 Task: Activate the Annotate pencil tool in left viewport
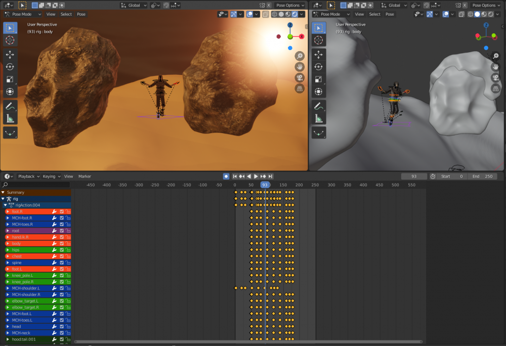pyautogui.click(x=10, y=107)
